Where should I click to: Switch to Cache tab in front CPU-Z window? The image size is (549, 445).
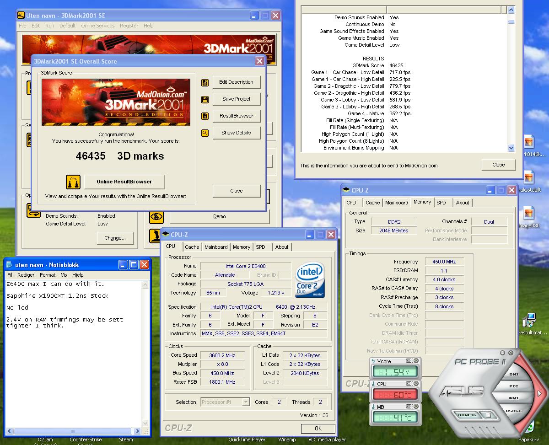192,247
